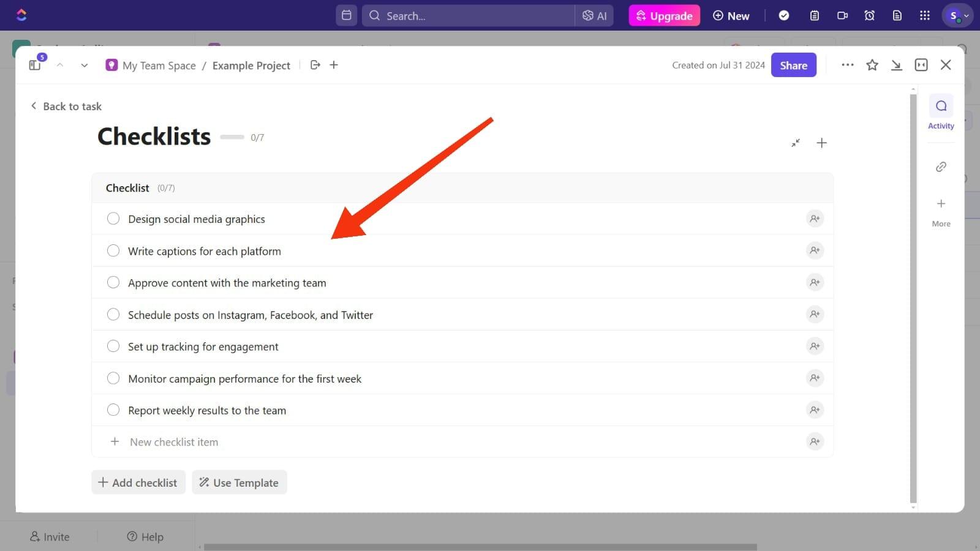
Task: Click the horizontal scrollbar at the bottom
Action: [480, 547]
